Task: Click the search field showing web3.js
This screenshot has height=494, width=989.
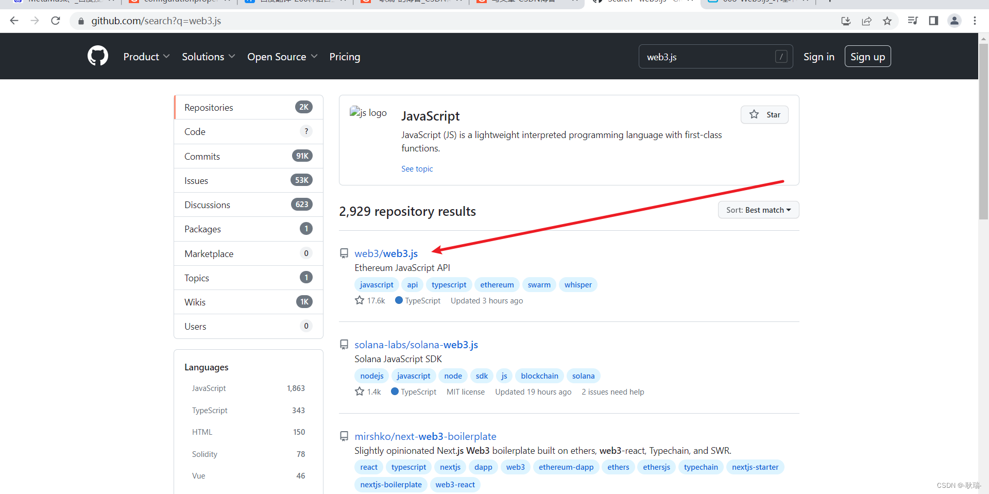Action: pos(711,57)
